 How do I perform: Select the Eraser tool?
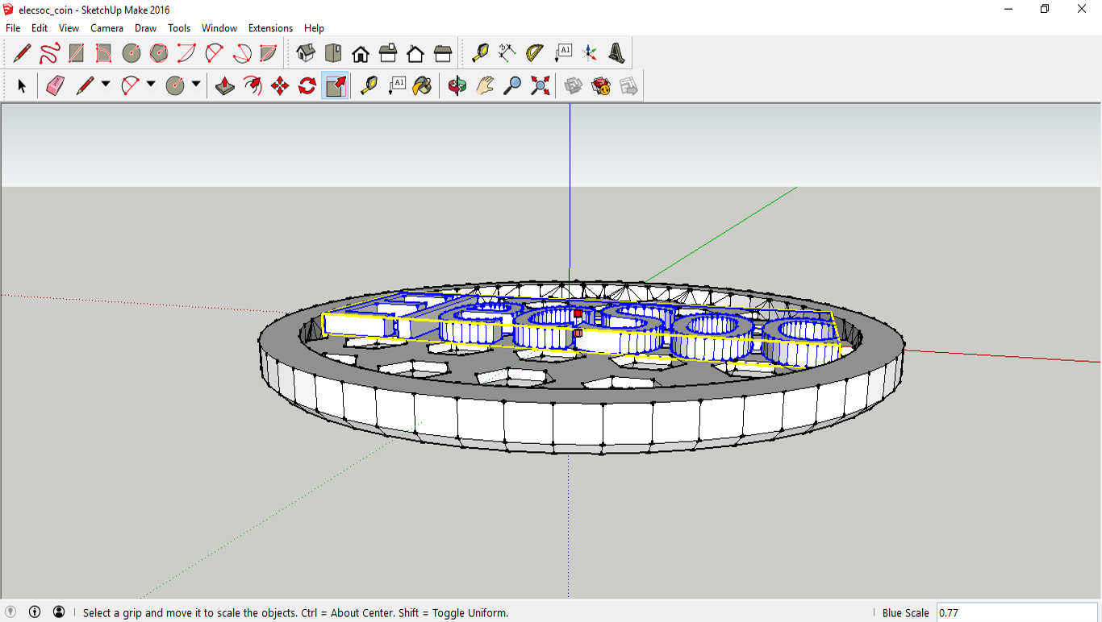point(55,85)
